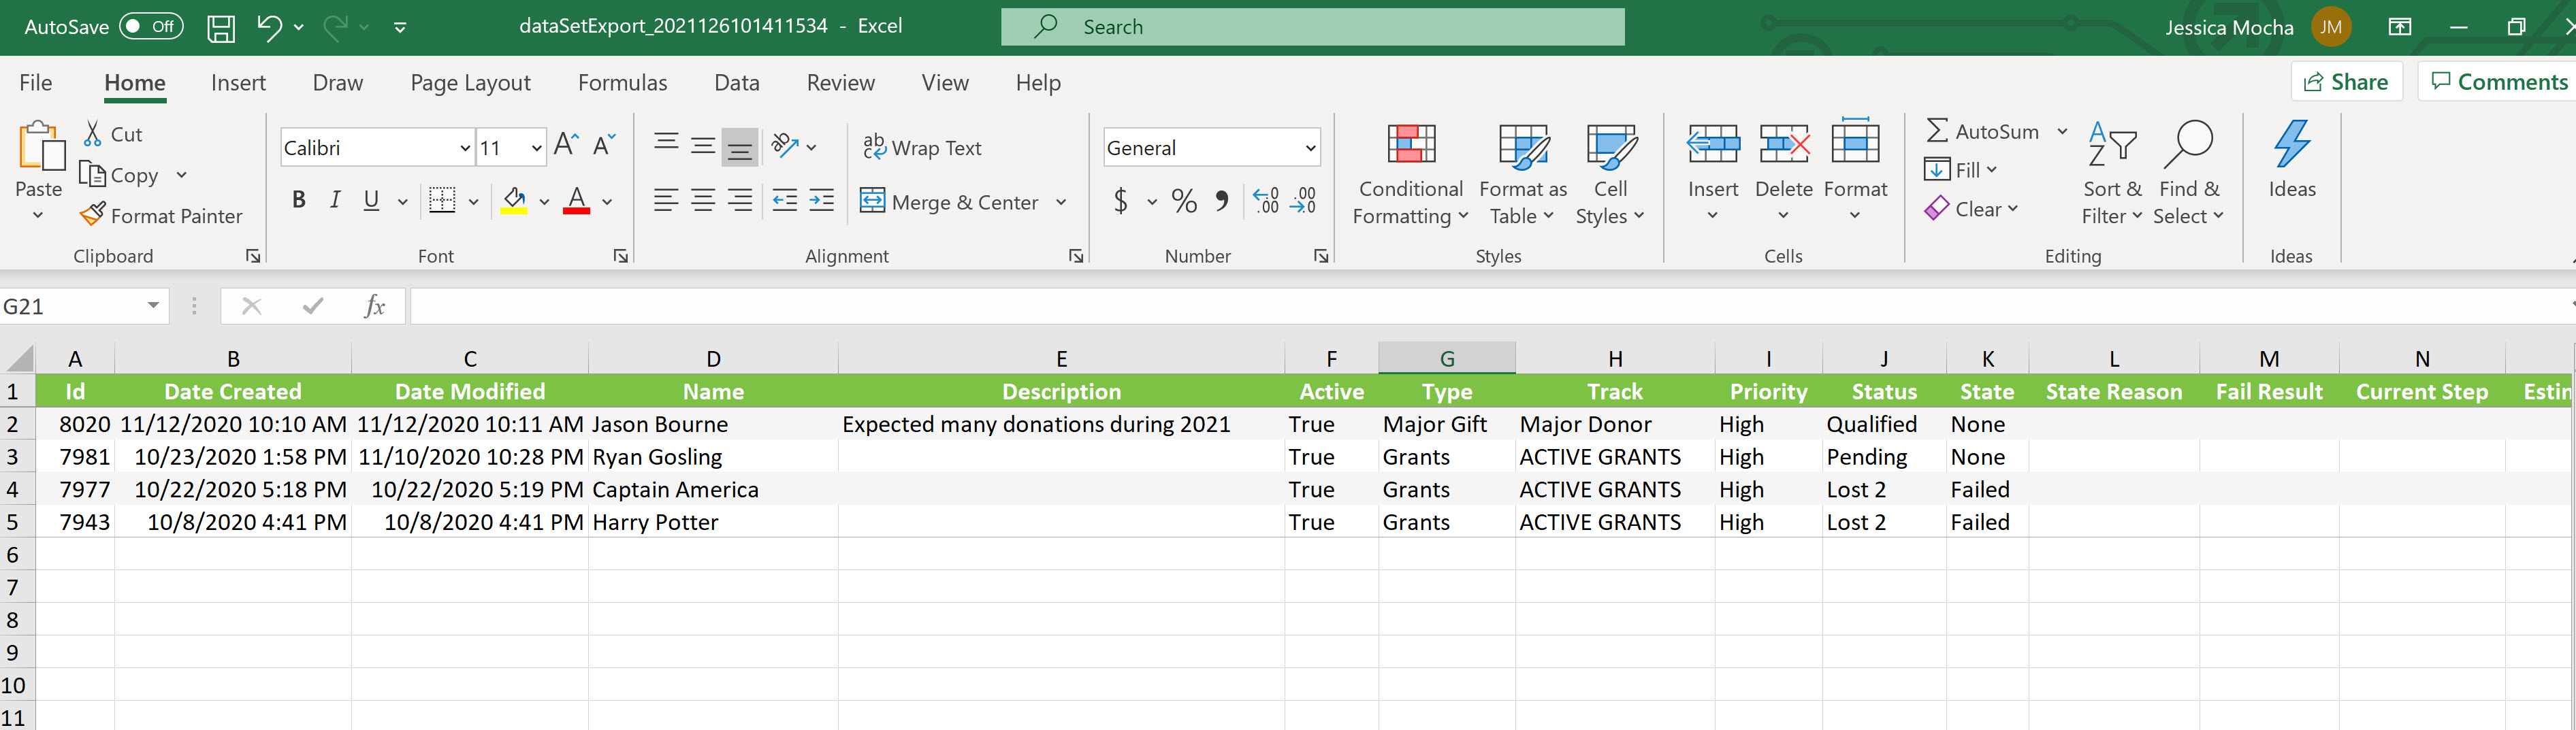Toggle Bold formatting
This screenshot has height=730, width=2576.
pyautogui.click(x=298, y=201)
